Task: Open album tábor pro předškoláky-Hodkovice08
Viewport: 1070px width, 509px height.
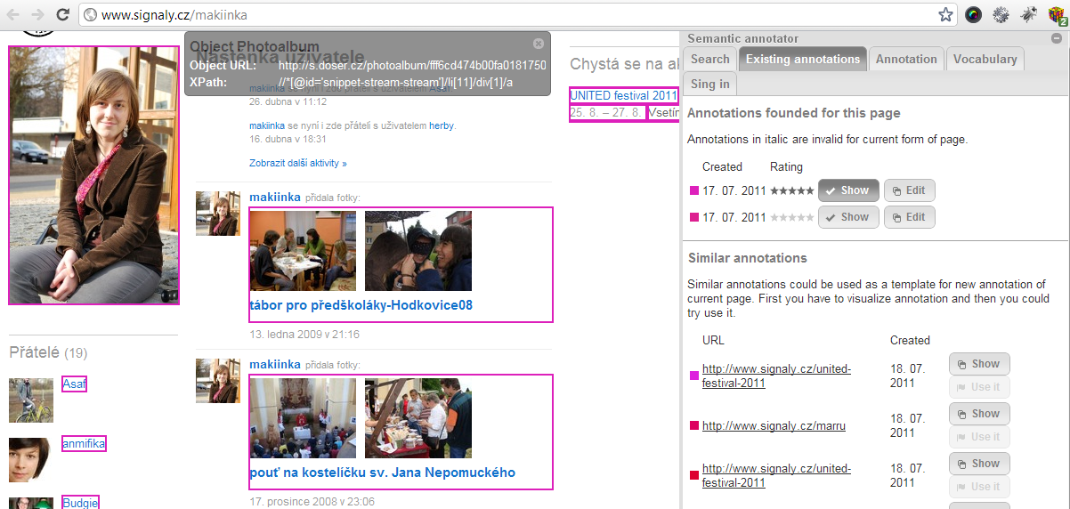Action: point(361,305)
